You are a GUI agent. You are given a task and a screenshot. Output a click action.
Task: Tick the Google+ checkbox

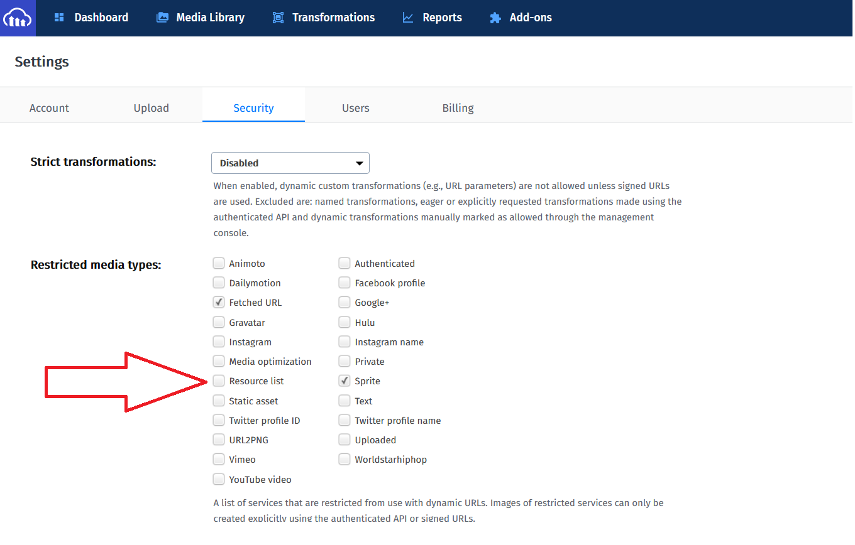coord(345,302)
